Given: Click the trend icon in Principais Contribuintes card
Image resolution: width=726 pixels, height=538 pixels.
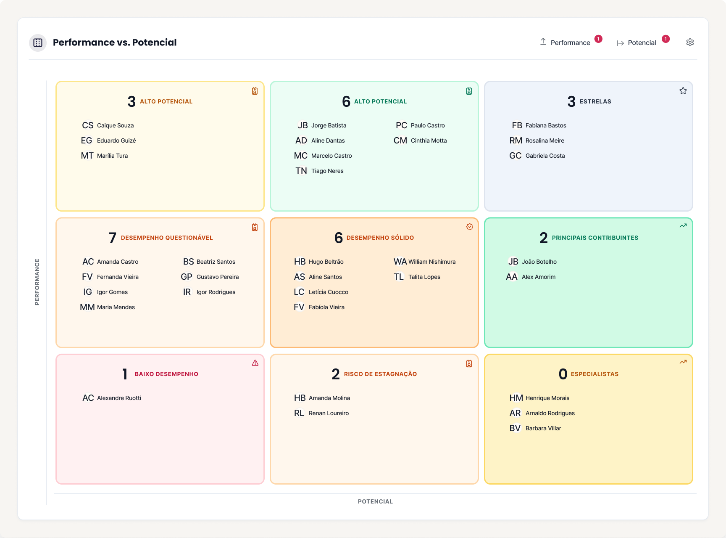Looking at the screenshot, I should [683, 225].
